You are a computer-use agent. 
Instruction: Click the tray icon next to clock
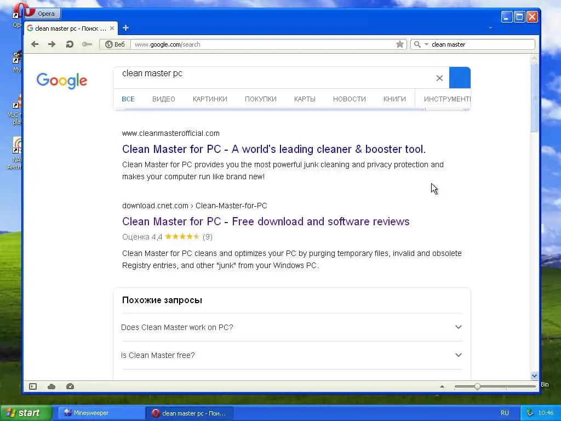[x=530, y=413]
